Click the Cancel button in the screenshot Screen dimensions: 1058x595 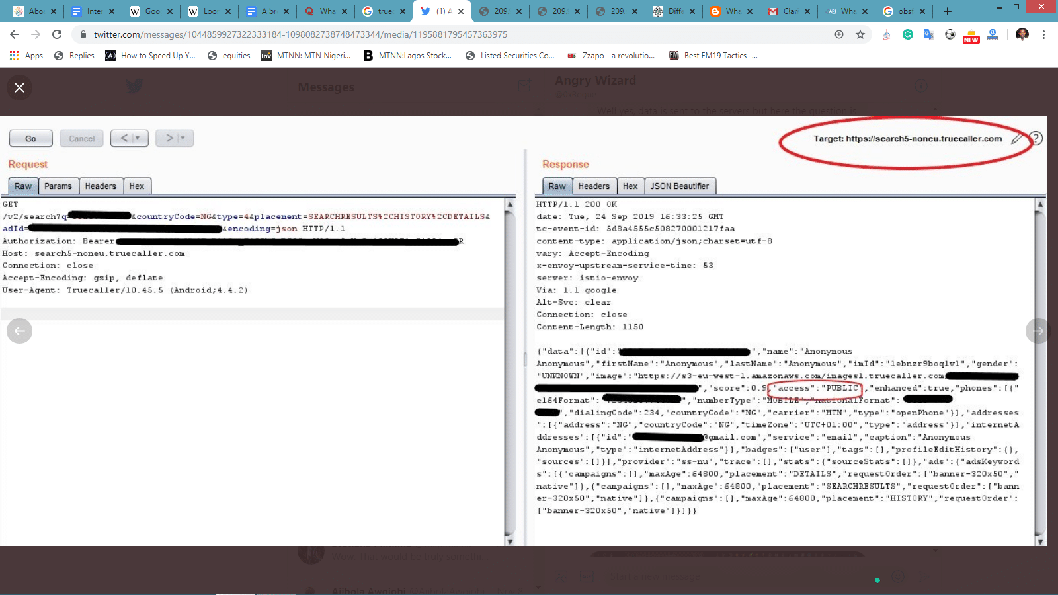[81, 138]
